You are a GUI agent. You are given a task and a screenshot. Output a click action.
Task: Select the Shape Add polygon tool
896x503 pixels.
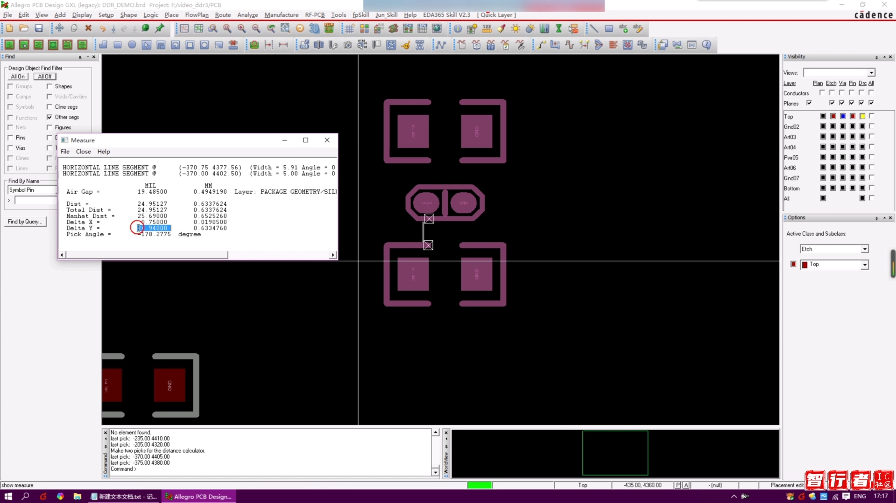click(x=103, y=45)
